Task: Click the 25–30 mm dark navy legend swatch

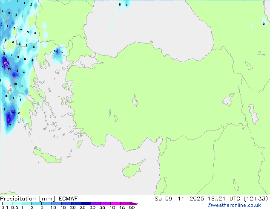Action: pyautogui.click(x=86, y=203)
